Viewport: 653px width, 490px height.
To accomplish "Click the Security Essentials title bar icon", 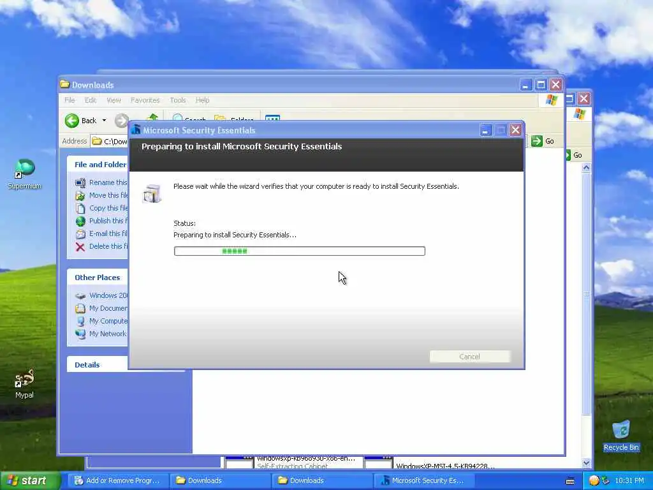I will (136, 130).
